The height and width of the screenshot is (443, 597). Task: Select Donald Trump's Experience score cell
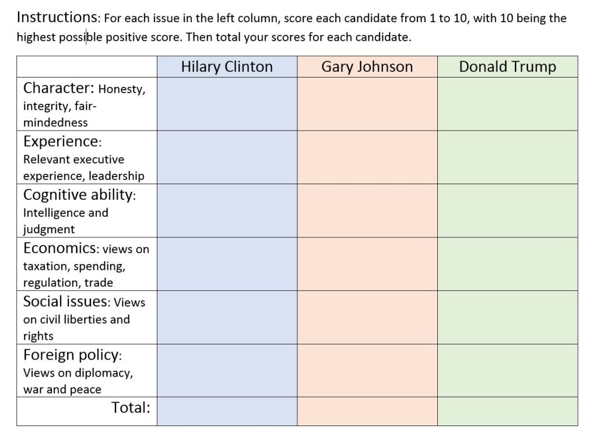pos(508,157)
